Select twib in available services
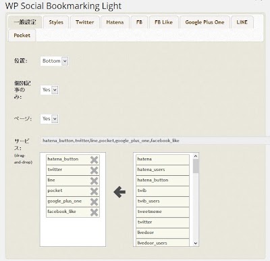Image resolution: width=270 pixels, height=261 pixels. coord(163,191)
